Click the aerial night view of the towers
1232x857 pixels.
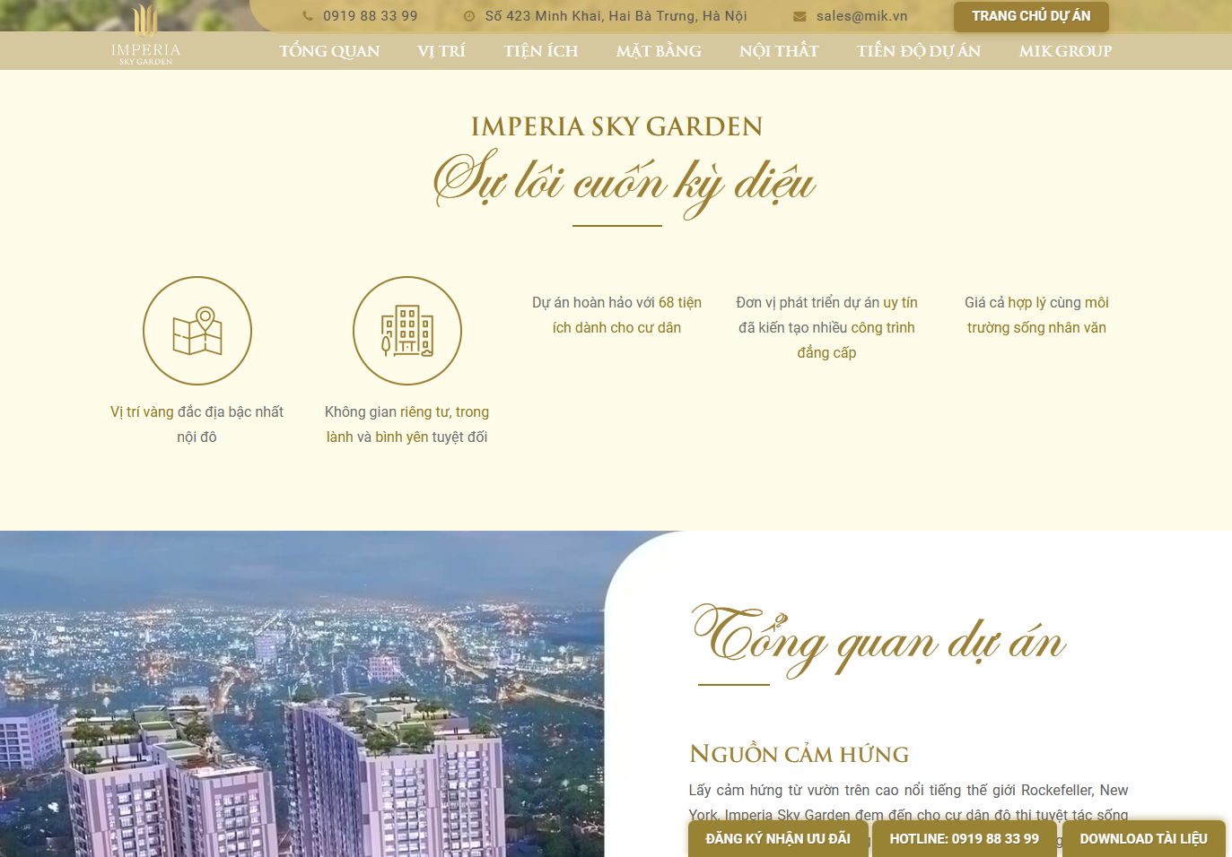[x=302, y=694]
